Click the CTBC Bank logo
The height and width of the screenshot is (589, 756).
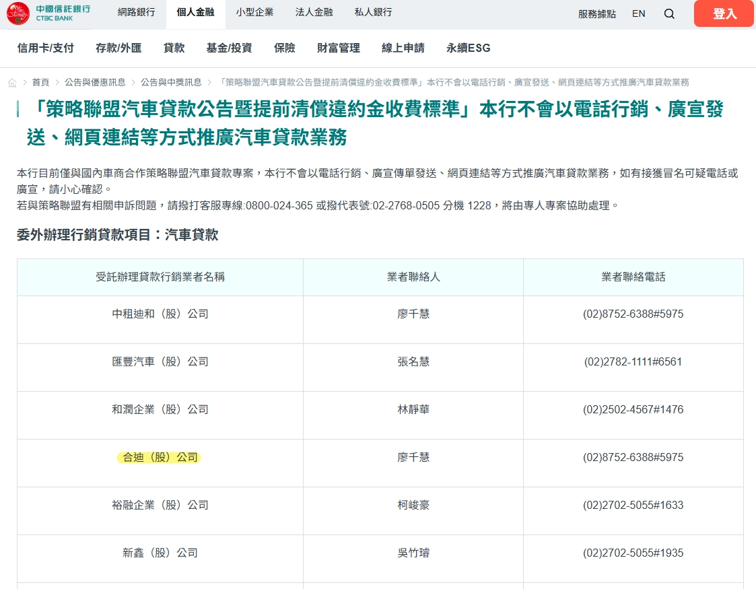pyautogui.click(x=54, y=13)
